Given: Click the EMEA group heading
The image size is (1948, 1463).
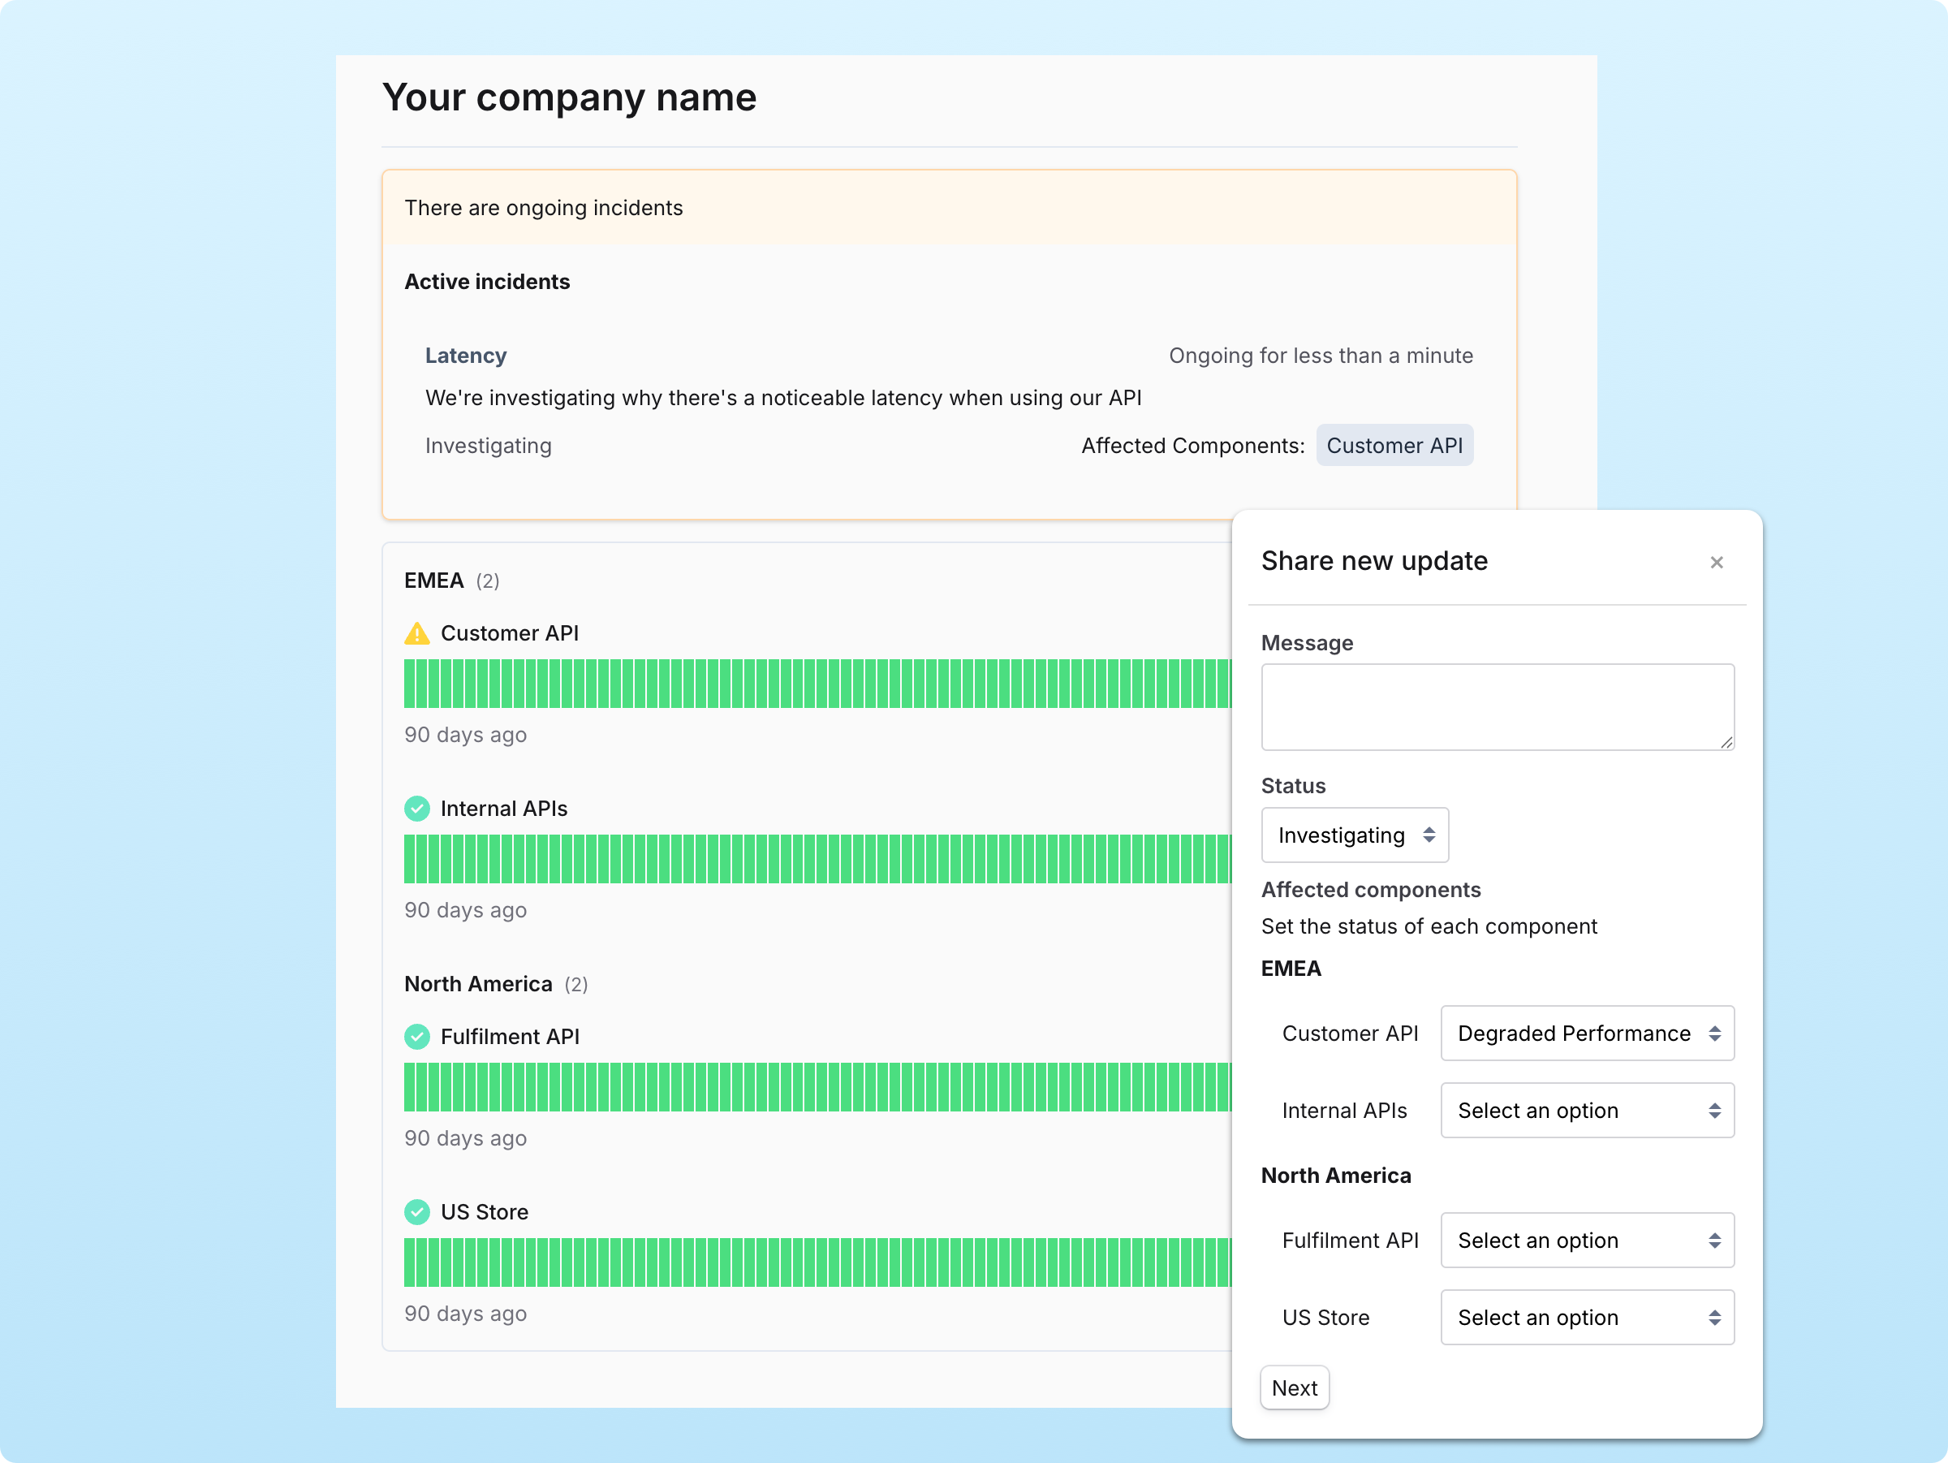Looking at the screenshot, I should click(x=434, y=580).
